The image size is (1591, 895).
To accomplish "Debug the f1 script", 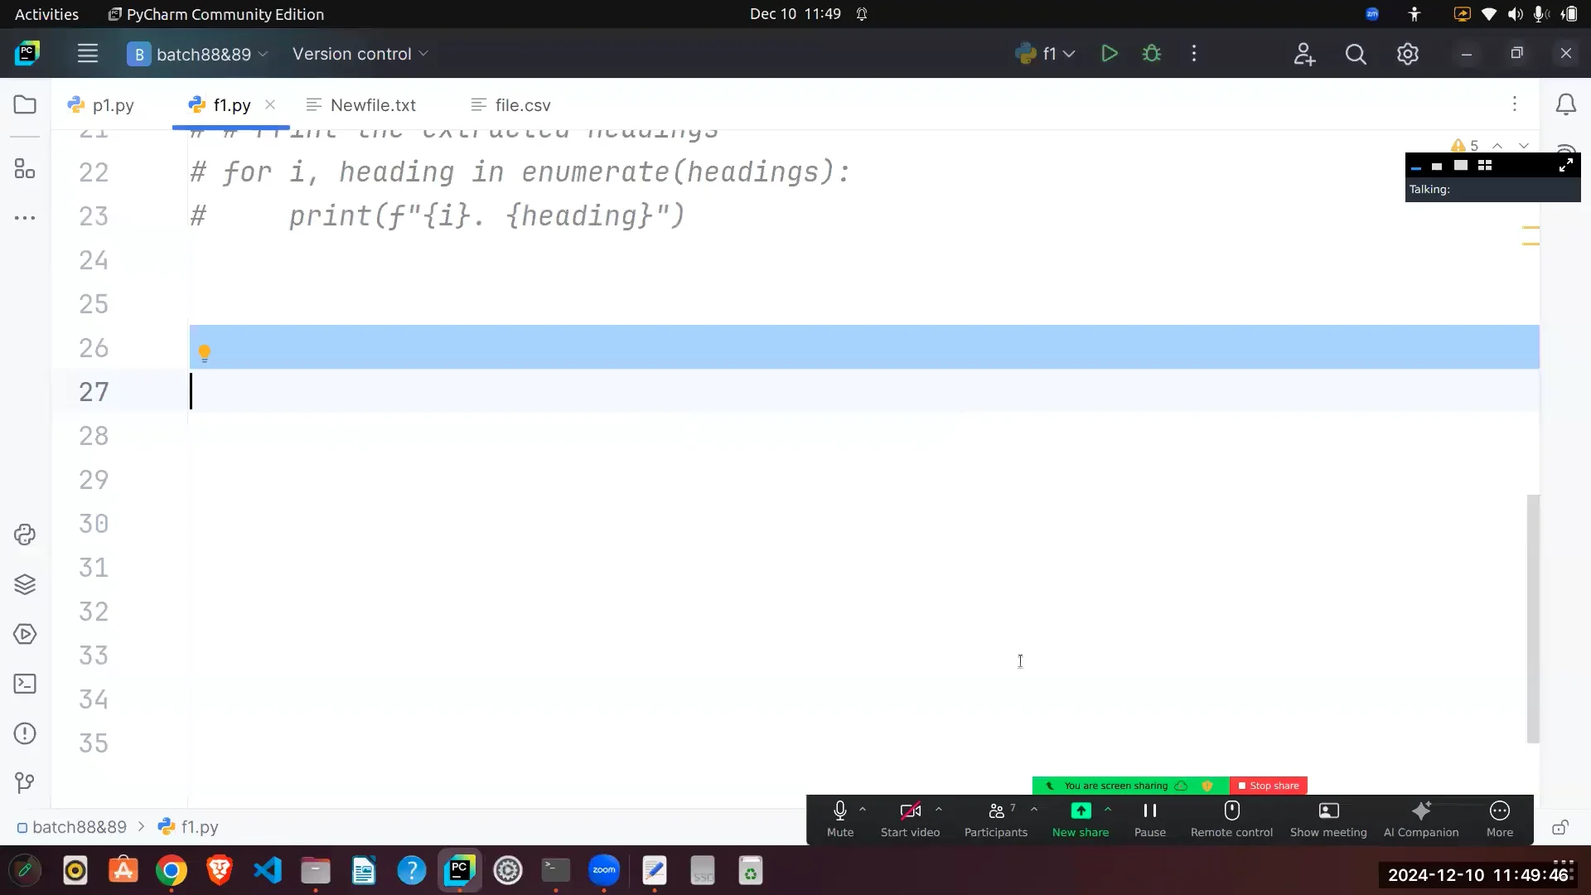I will 1152,53.
